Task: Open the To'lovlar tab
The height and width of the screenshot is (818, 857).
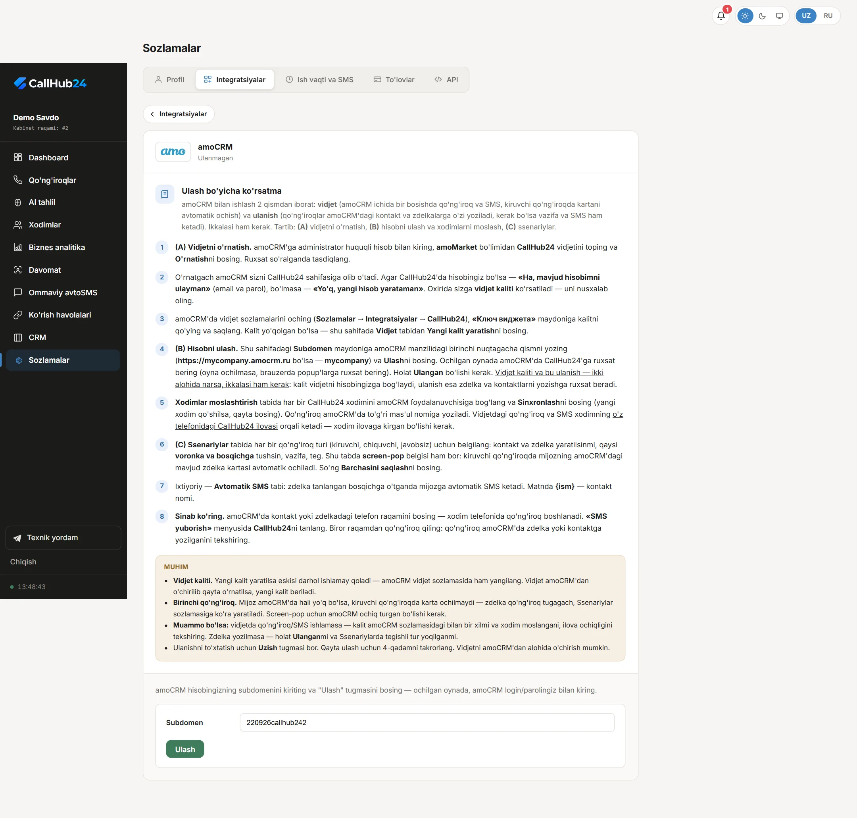Action: (394, 80)
